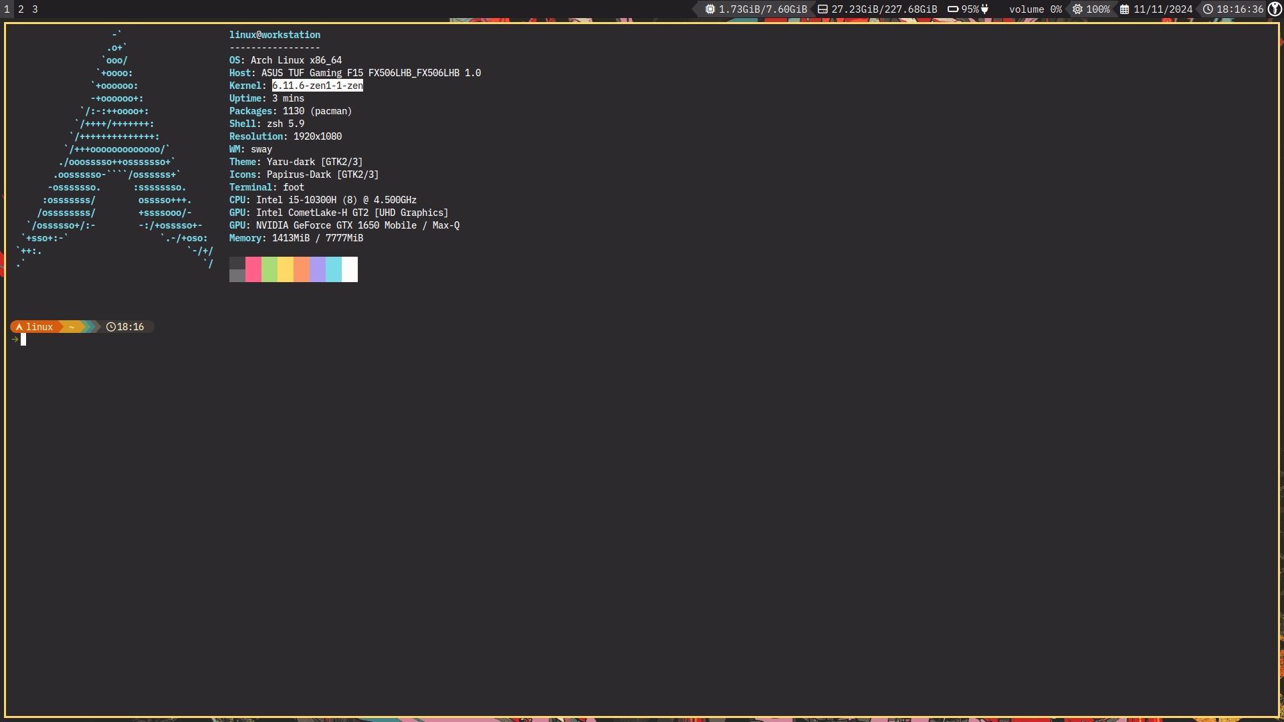This screenshot has width=1284, height=722.
Task: Click the cyan color block in palette
Action: (x=334, y=269)
